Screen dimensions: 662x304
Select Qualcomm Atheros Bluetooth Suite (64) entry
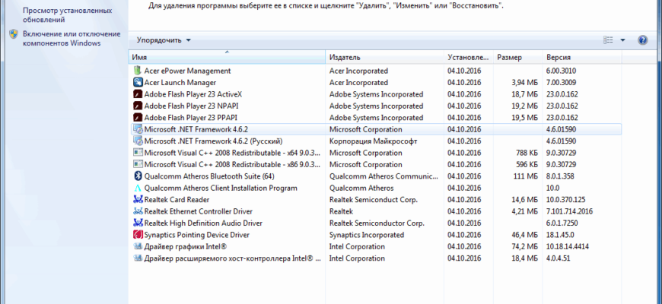coord(376,176)
